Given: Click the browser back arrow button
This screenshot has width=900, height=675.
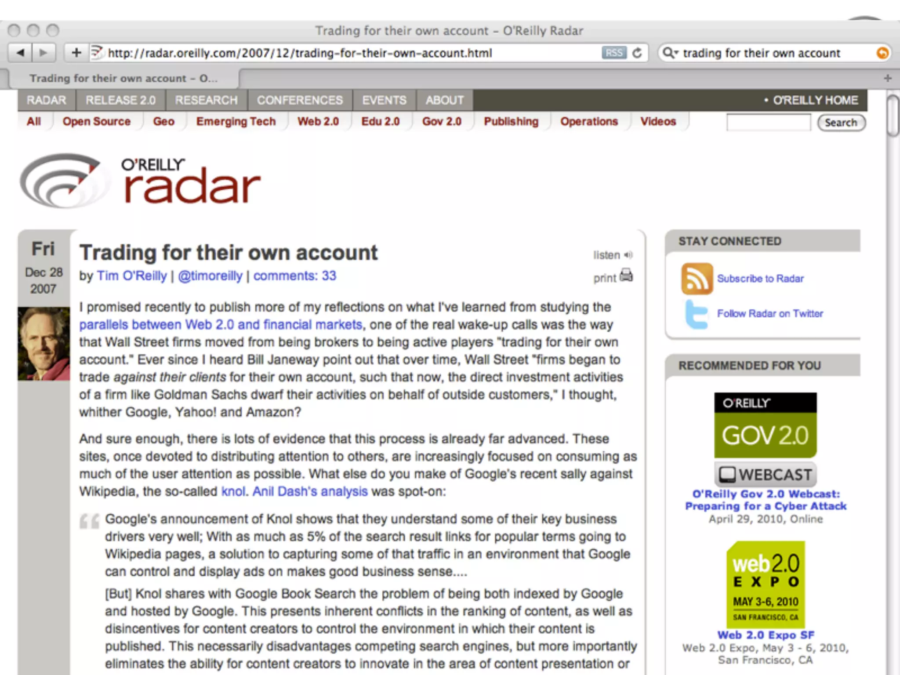Looking at the screenshot, I should click(x=21, y=53).
